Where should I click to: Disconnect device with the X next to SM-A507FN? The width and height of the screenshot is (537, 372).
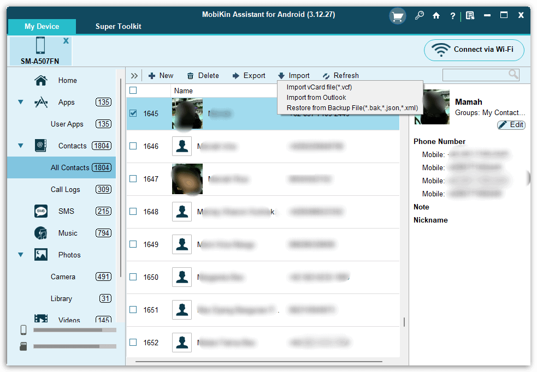[x=66, y=41]
